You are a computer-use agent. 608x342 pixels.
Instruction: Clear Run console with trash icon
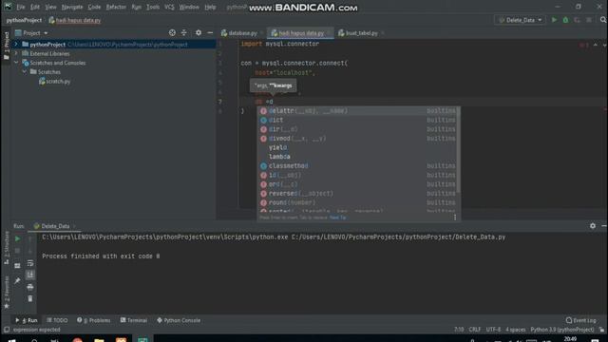tap(30, 298)
